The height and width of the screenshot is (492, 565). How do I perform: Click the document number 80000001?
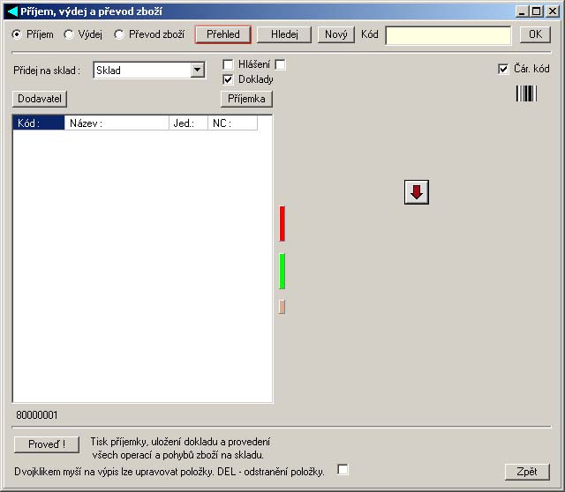(x=37, y=415)
